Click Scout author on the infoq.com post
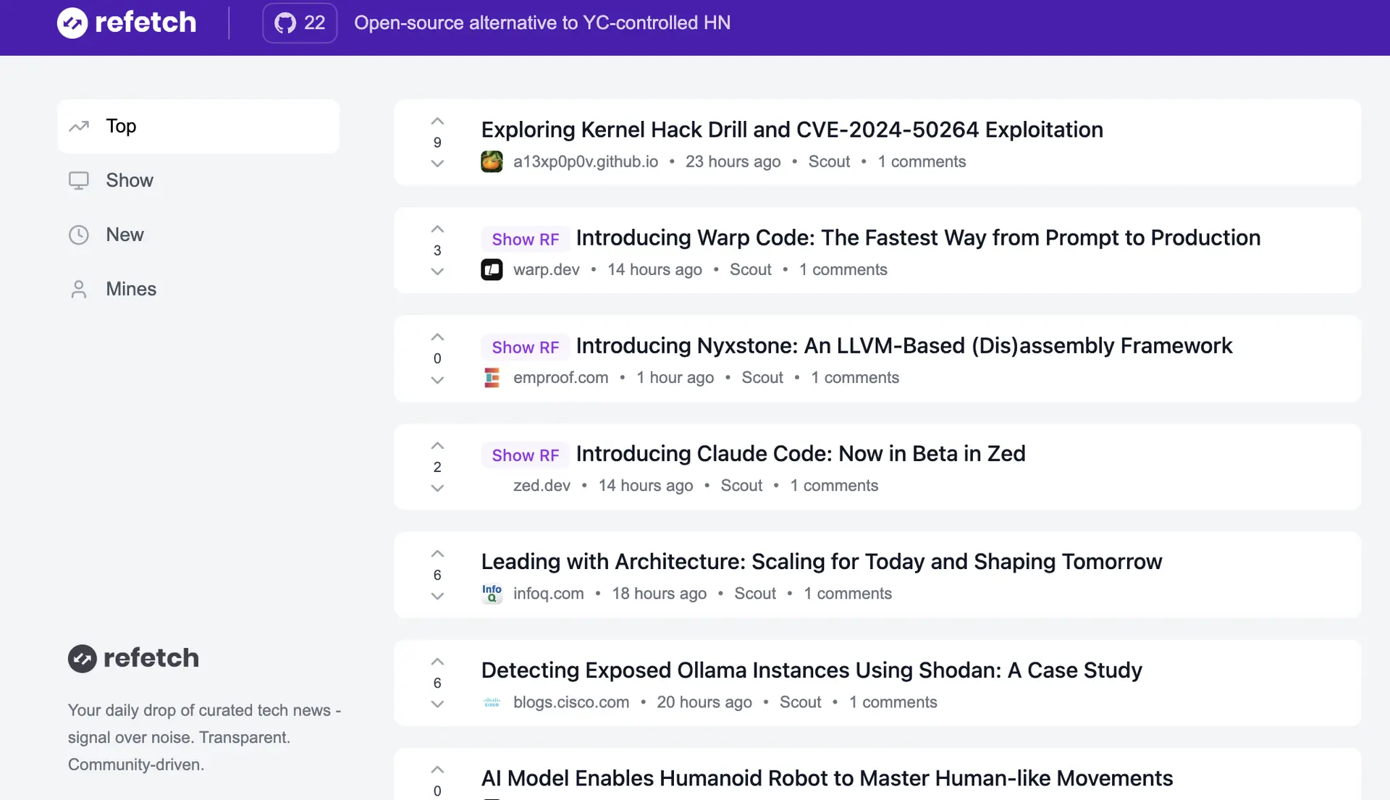Viewport: 1390px width, 800px height. click(755, 594)
